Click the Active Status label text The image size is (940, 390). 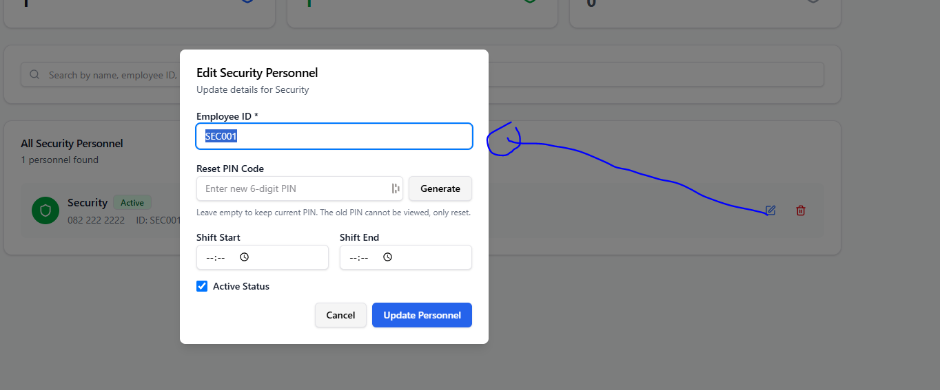click(241, 286)
